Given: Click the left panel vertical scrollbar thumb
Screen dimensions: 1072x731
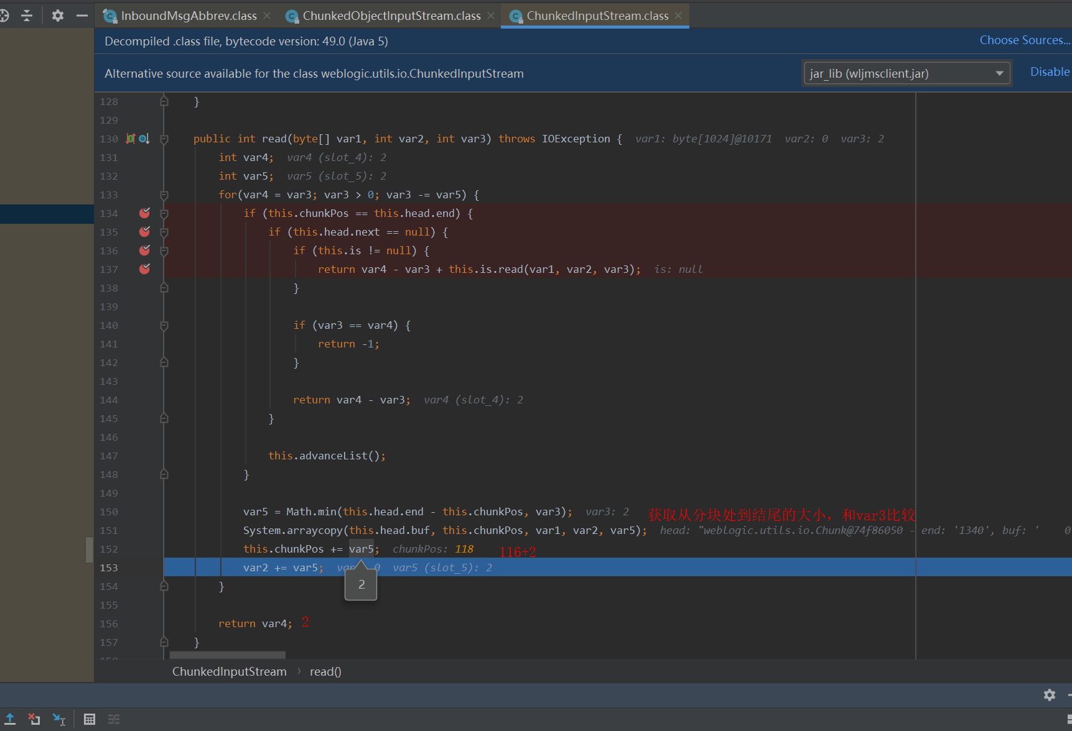Looking at the screenshot, I should [90, 549].
